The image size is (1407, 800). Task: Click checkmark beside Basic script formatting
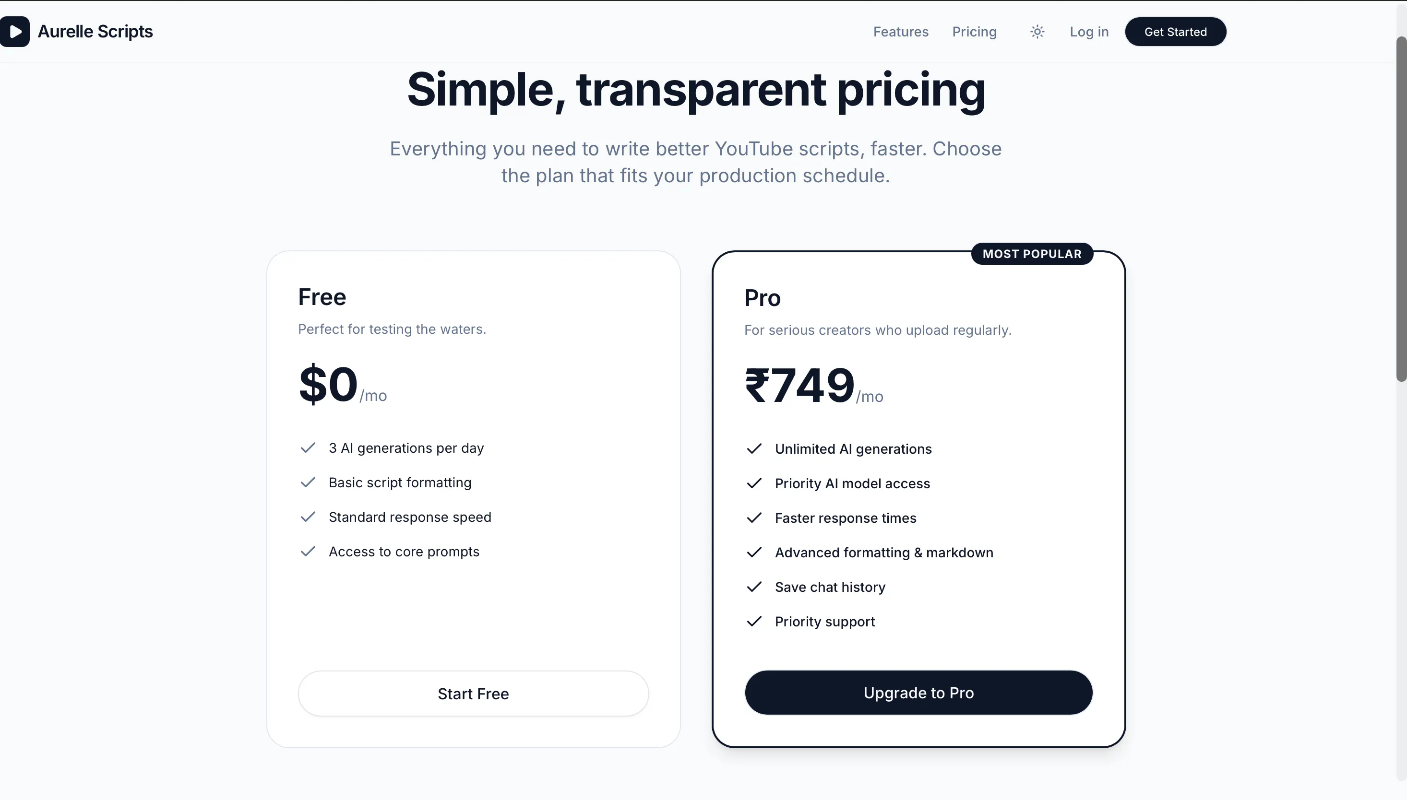coord(308,482)
